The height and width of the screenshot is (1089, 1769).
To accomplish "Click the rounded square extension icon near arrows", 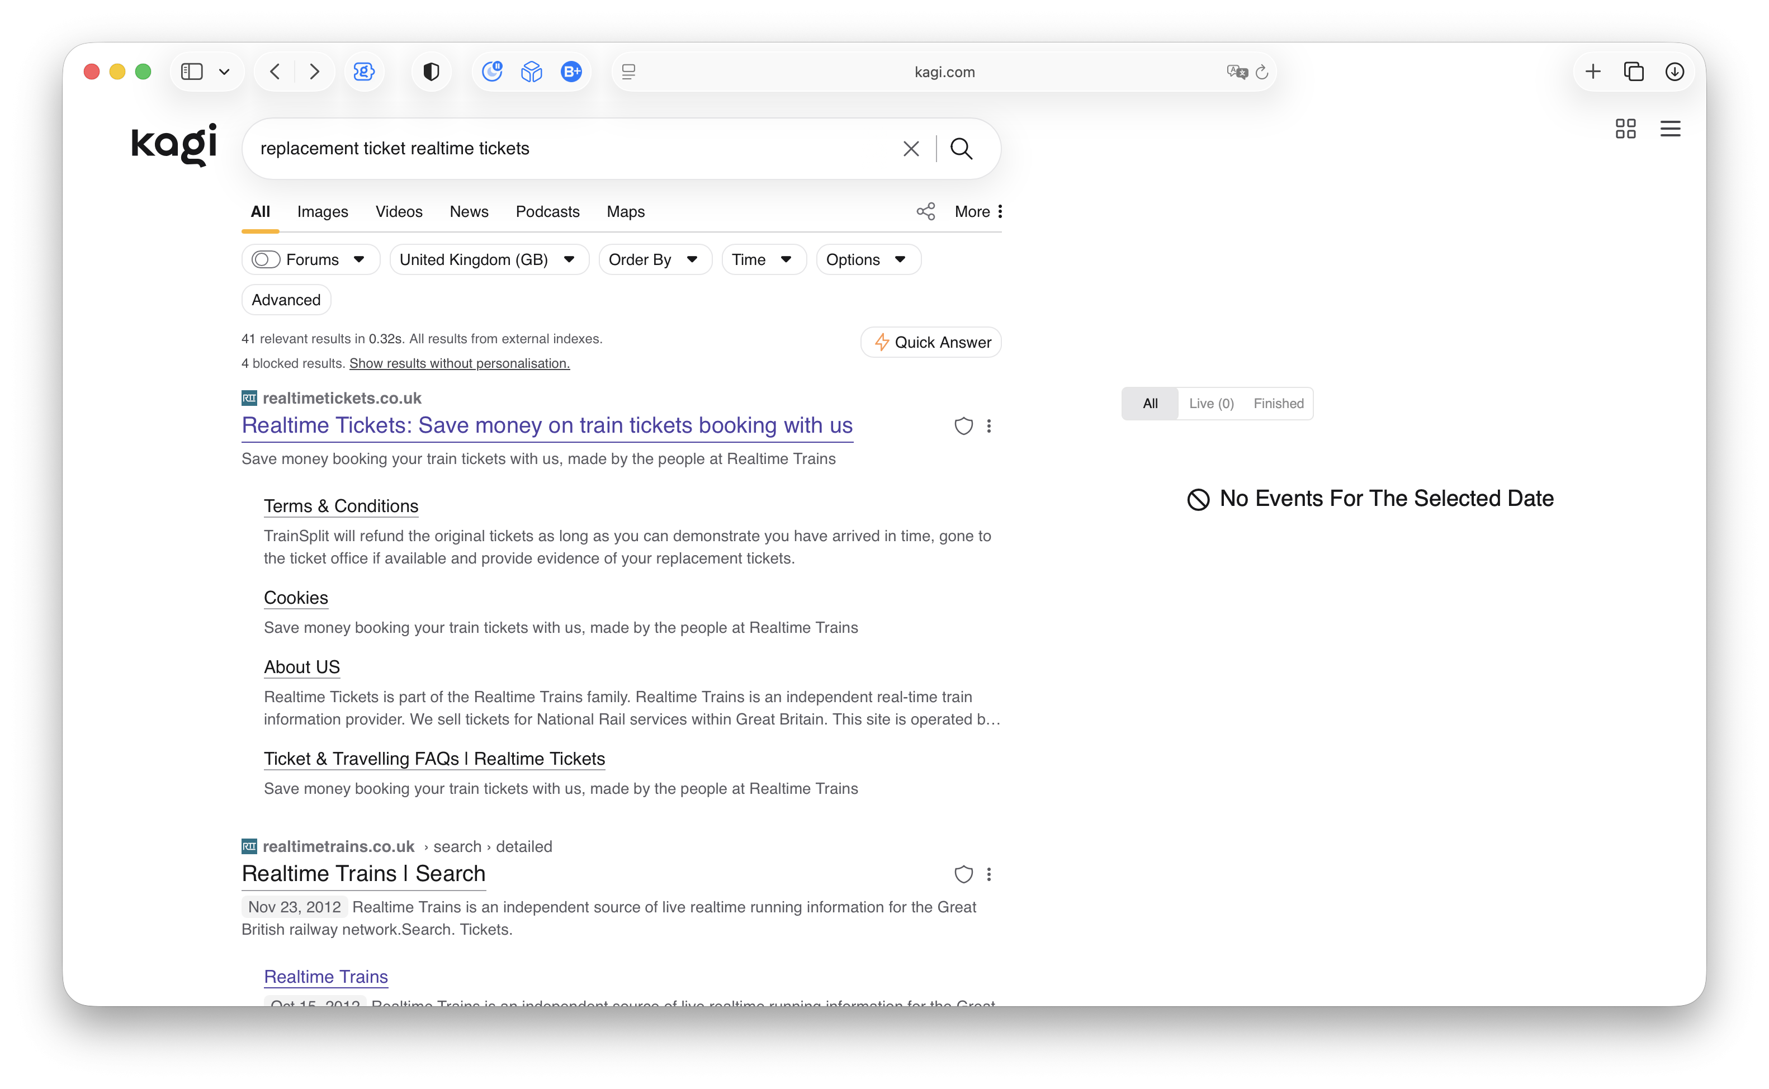I will pos(364,72).
